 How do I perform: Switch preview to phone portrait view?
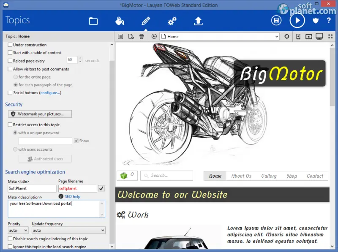pos(298,36)
